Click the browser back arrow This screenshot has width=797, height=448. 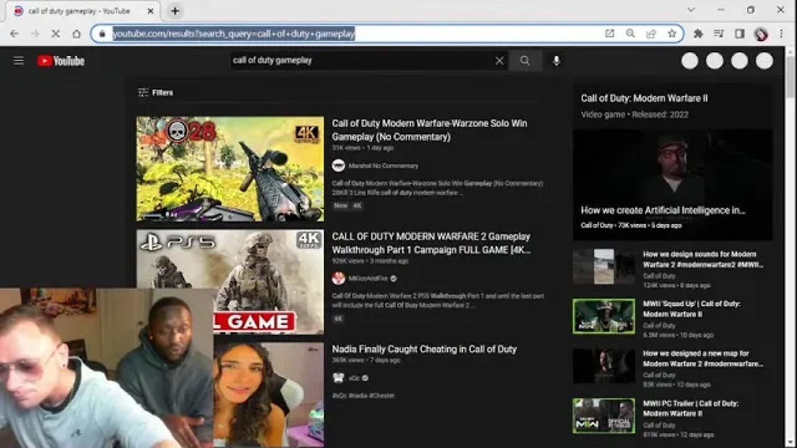[x=14, y=34]
